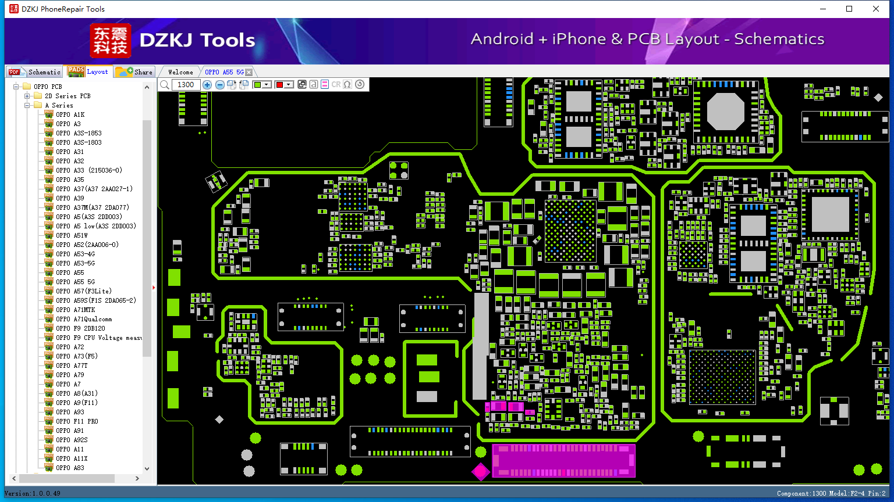Click the OPPO PCB folder icon
The image size is (894, 502).
(27, 87)
